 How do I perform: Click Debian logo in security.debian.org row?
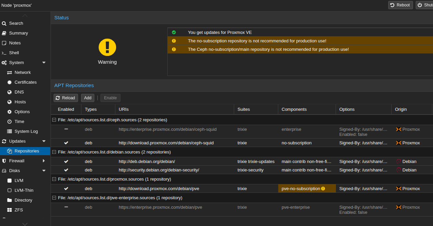point(399,170)
